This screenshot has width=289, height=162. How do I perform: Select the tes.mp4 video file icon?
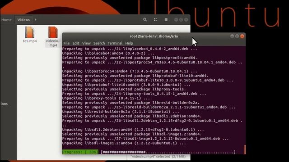coord(30,32)
